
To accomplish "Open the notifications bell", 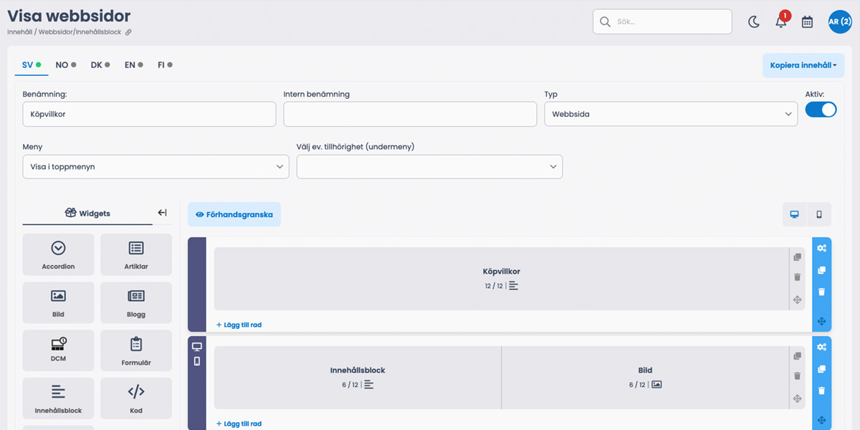I will pyautogui.click(x=781, y=21).
